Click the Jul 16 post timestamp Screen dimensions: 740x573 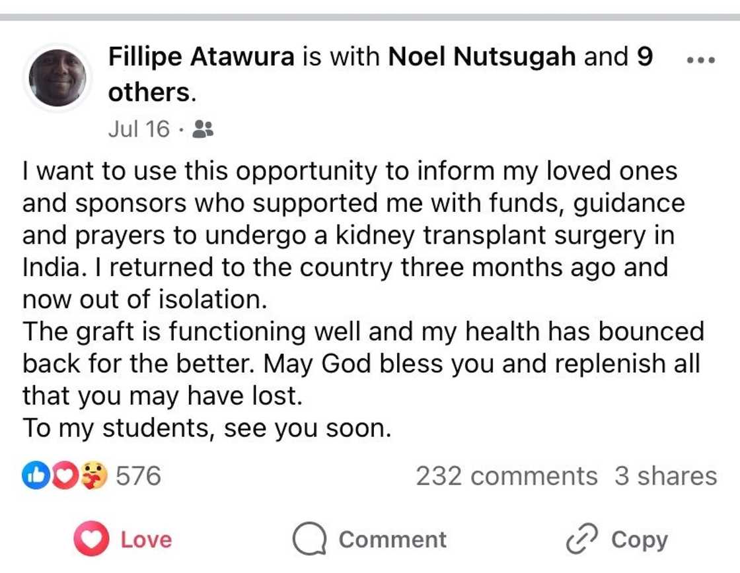(138, 128)
